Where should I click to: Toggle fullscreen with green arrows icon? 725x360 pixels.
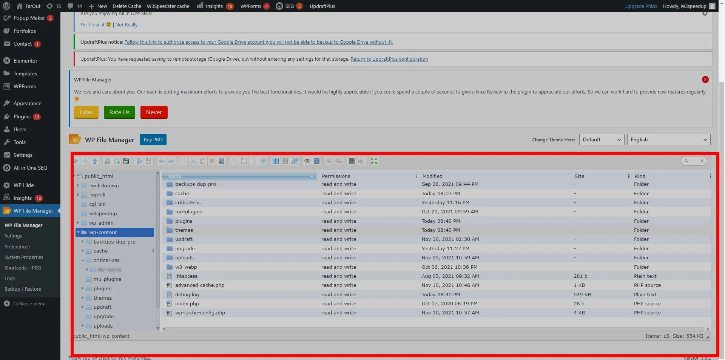click(x=374, y=161)
